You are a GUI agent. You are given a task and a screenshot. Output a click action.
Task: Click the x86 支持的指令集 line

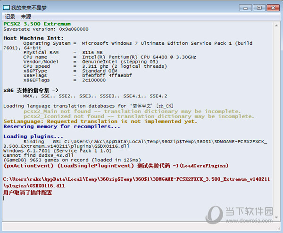tap(31, 90)
